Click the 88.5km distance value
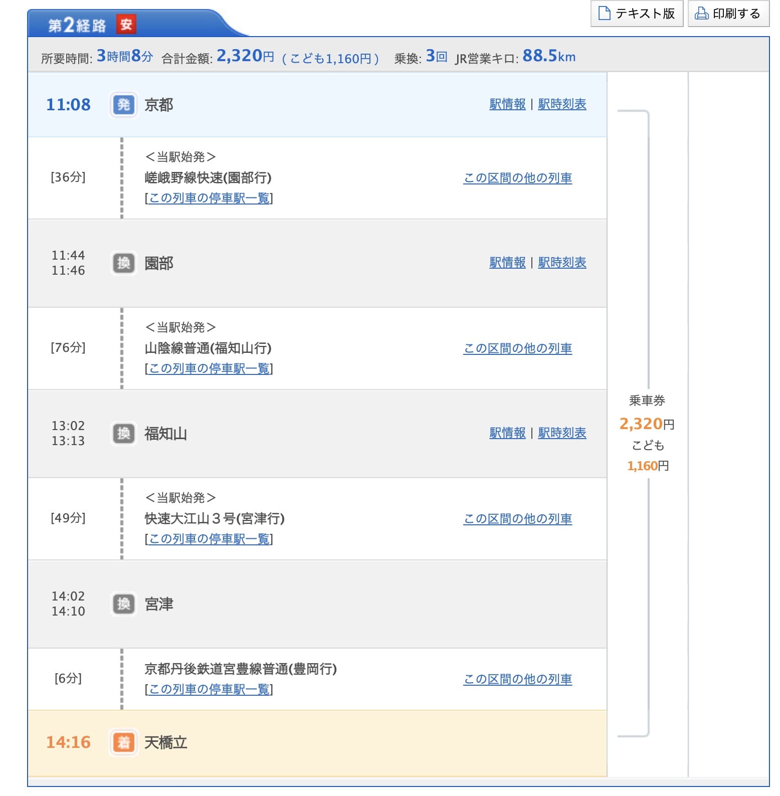780x796 pixels. [549, 56]
